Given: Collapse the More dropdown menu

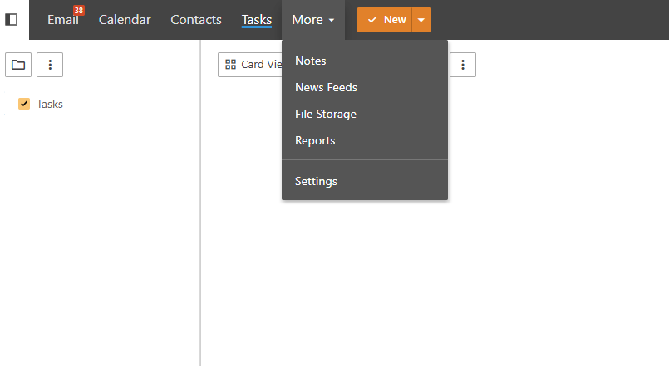Looking at the screenshot, I should click(x=313, y=20).
